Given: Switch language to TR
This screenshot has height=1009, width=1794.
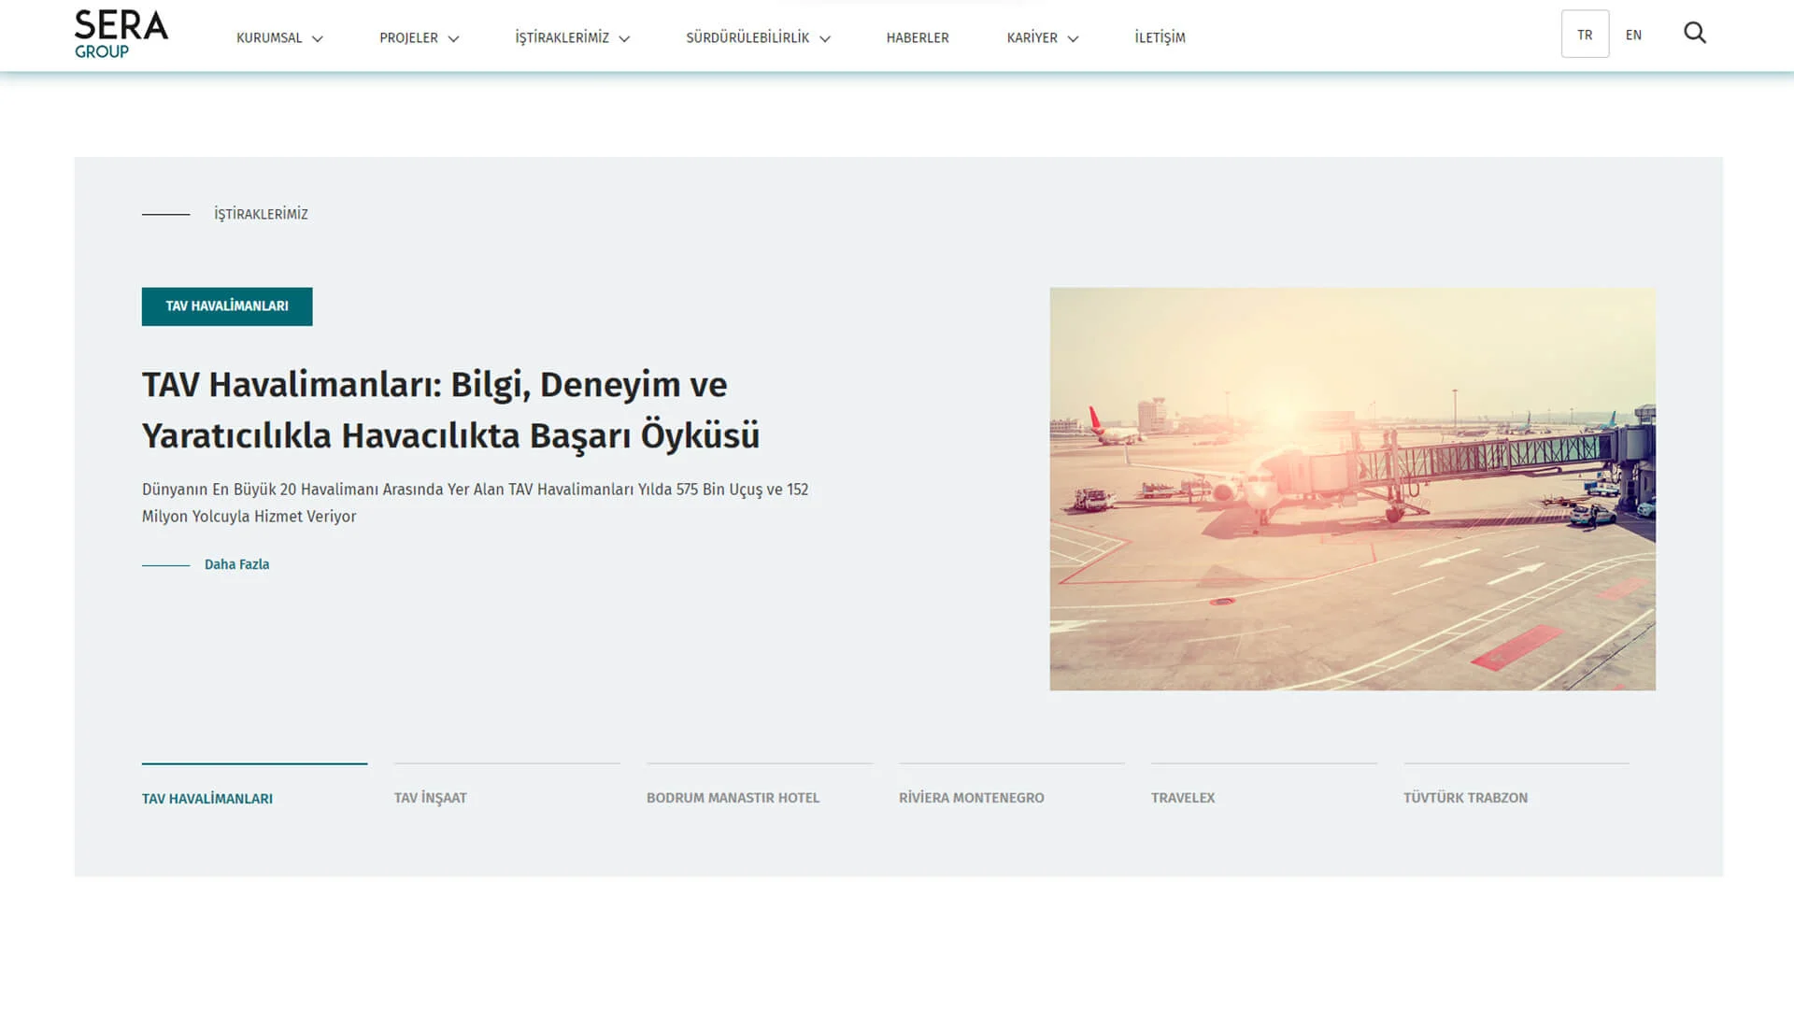Looking at the screenshot, I should click(1585, 35).
